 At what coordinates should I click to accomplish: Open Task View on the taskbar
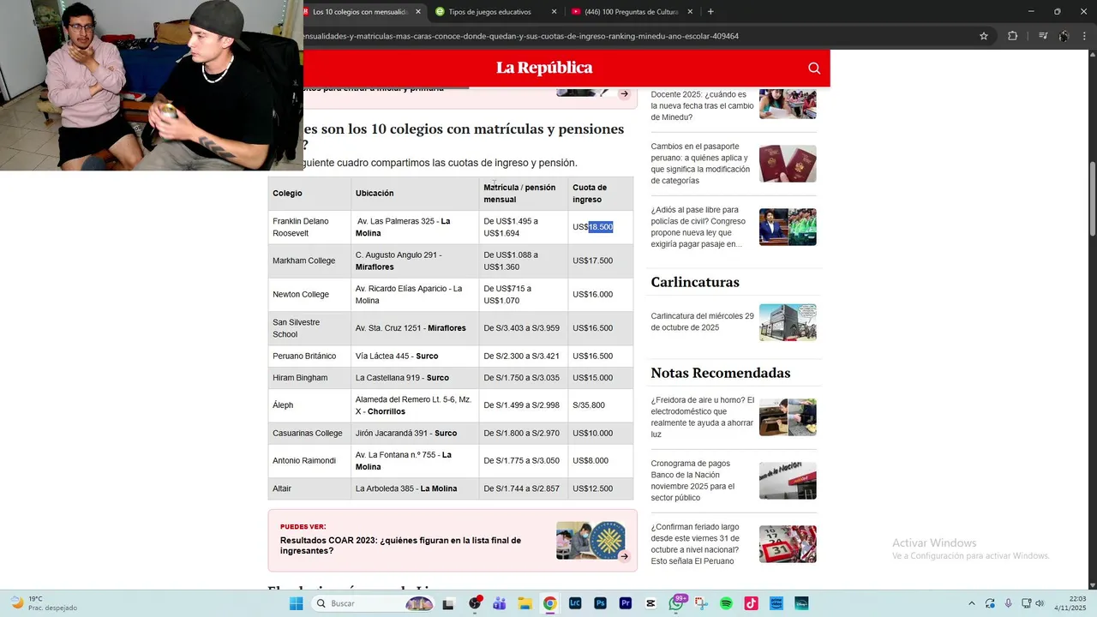pyautogui.click(x=447, y=603)
